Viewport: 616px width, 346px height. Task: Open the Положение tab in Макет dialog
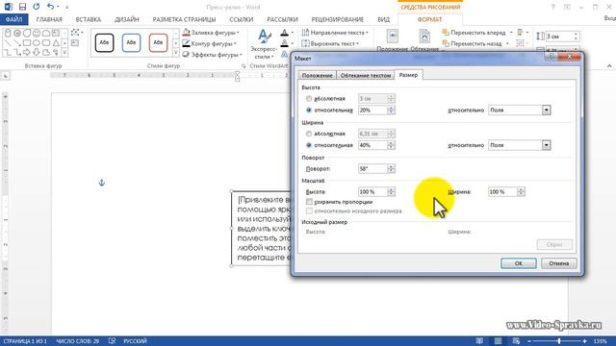click(x=318, y=75)
